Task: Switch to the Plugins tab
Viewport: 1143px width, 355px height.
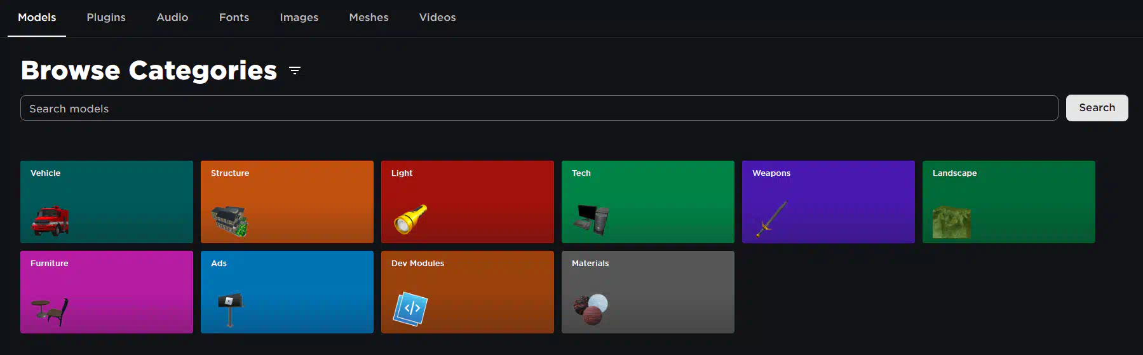Action: [106, 18]
